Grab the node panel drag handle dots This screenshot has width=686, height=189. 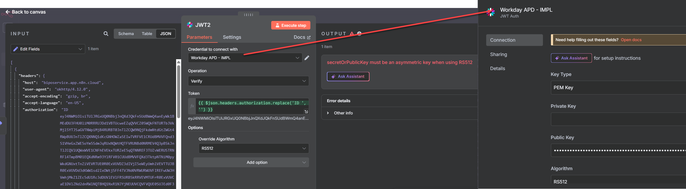pos(249,15)
